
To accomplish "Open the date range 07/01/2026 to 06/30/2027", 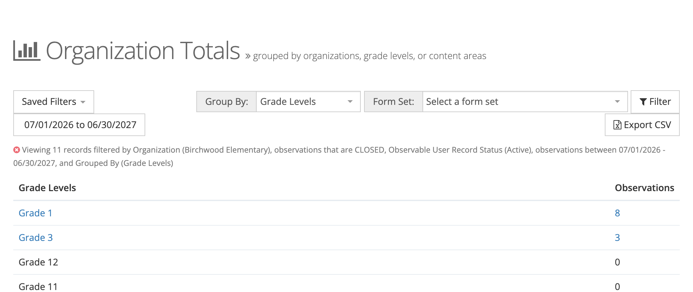I will [79, 125].
